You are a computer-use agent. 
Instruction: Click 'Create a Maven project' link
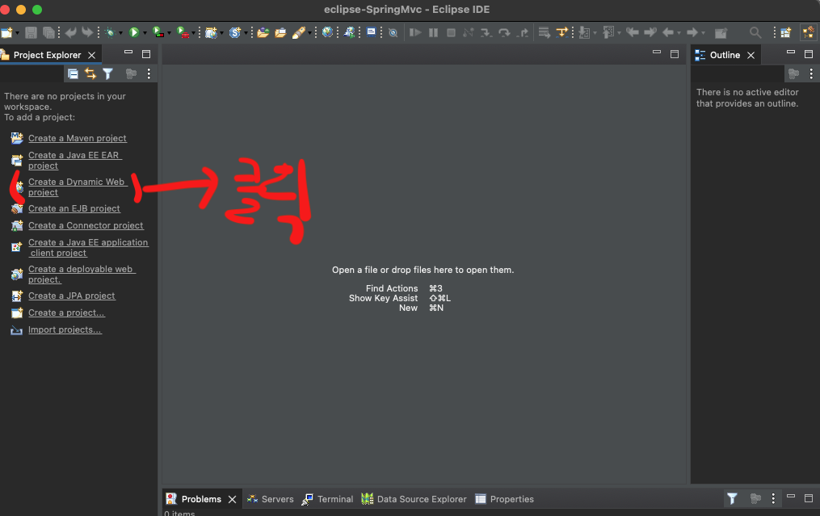[x=78, y=138]
